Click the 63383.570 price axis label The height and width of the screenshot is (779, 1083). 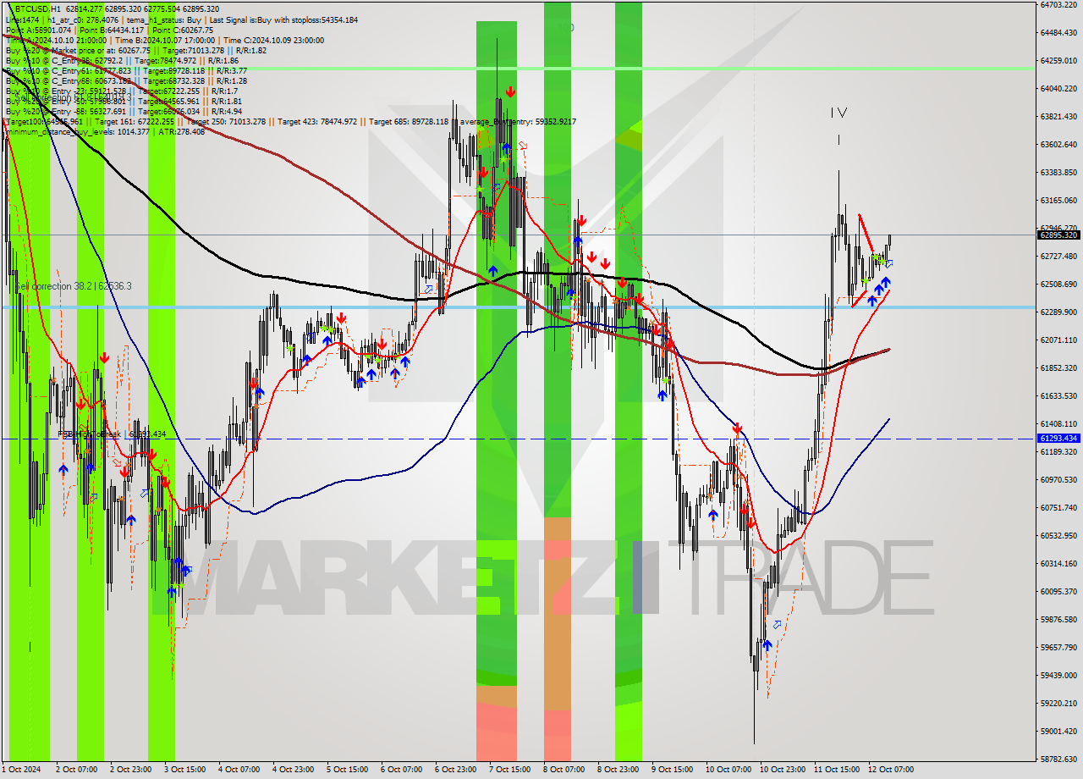pyautogui.click(x=1058, y=172)
